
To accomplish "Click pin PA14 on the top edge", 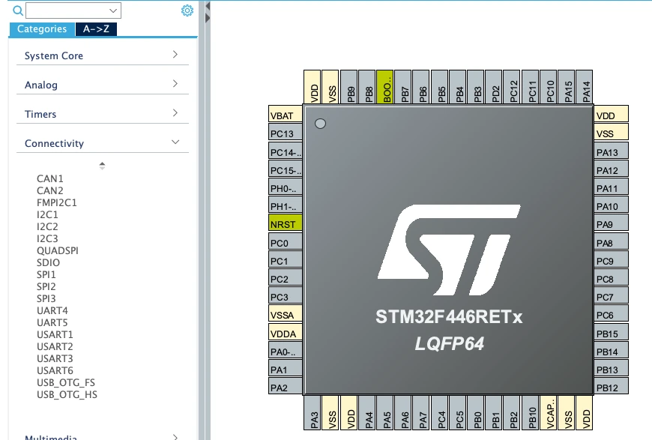I will [x=585, y=87].
